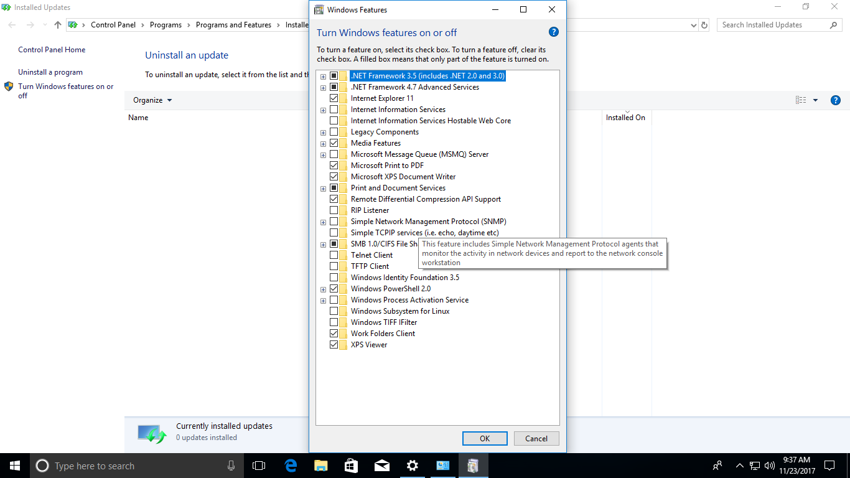This screenshot has height=478, width=850.
Task: Click Cortana search box on taskbar
Action: pyautogui.click(x=137, y=466)
